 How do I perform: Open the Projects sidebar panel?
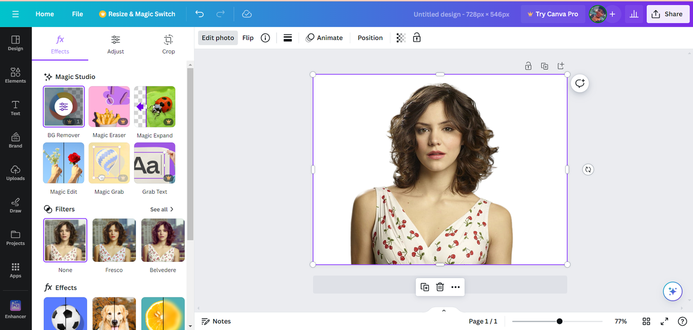pyautogui.click(x=15, y=238)
